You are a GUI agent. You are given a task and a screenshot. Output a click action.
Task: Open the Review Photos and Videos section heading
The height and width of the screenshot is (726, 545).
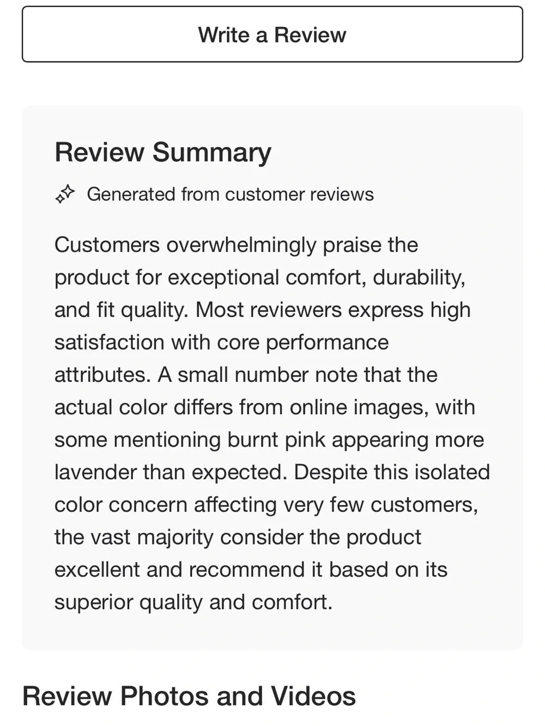[x=189, y=696]
